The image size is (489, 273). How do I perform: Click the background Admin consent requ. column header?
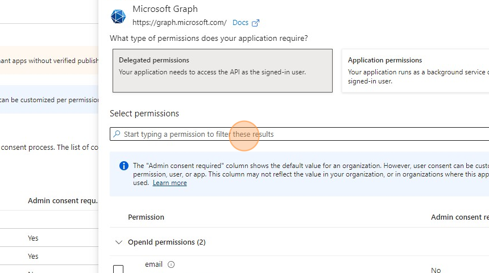(x=63, y=201)
